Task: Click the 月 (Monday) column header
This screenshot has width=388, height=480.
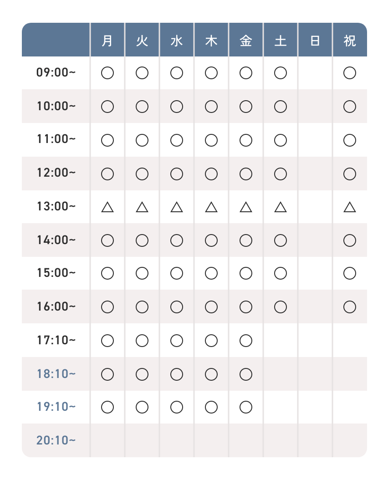Action: point(107,41)
